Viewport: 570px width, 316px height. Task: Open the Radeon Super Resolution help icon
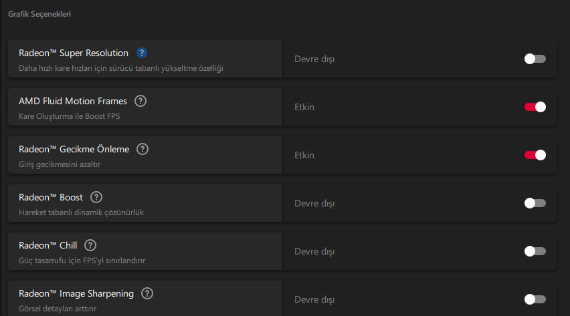pyautogui.click(x=142, y=53)
